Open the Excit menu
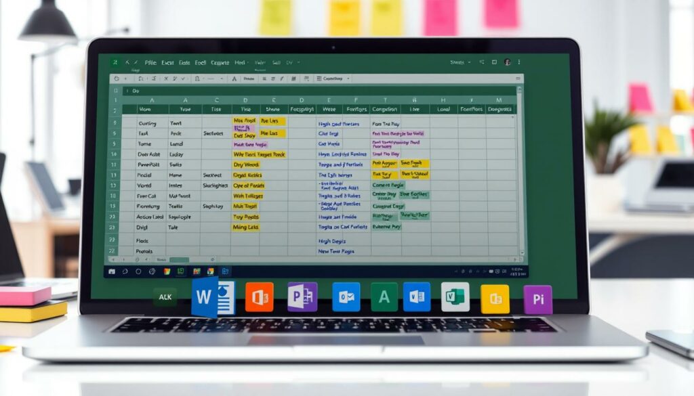This screenshot has height=396, width=694. (167, 63)
